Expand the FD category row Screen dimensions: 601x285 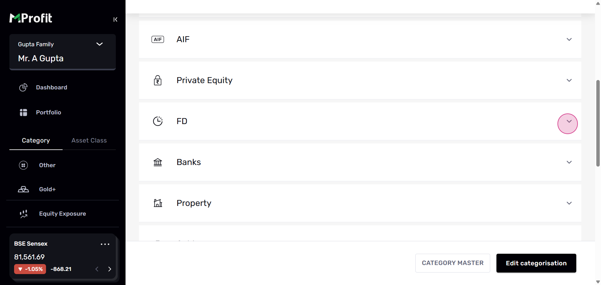569,121
